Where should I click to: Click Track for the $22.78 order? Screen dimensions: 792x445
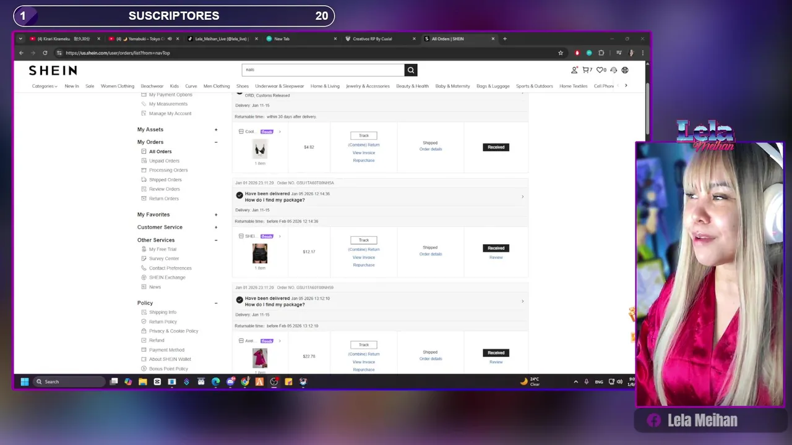pos(364,345)
